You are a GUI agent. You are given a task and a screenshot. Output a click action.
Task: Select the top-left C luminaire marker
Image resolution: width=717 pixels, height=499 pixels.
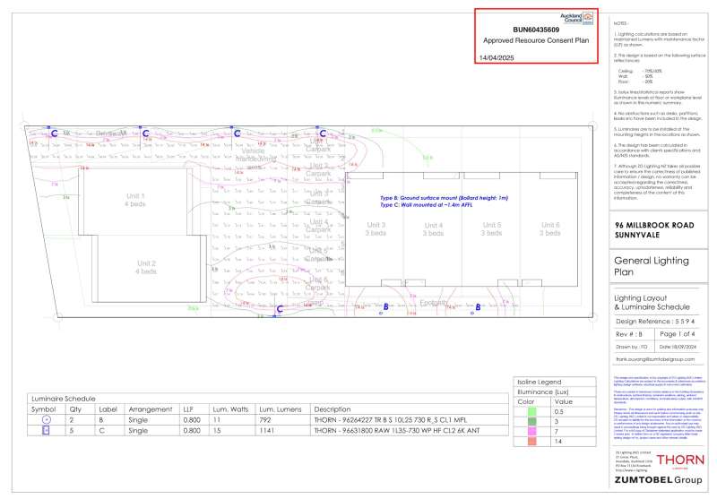pyautogui.click(x=55, y=133)
